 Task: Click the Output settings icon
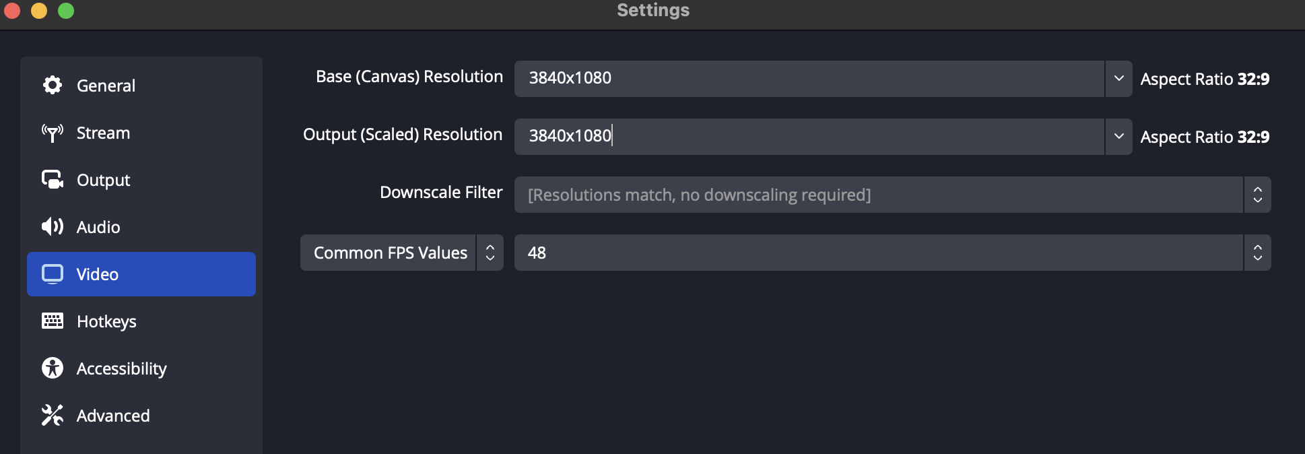click(x=53, y=180)
